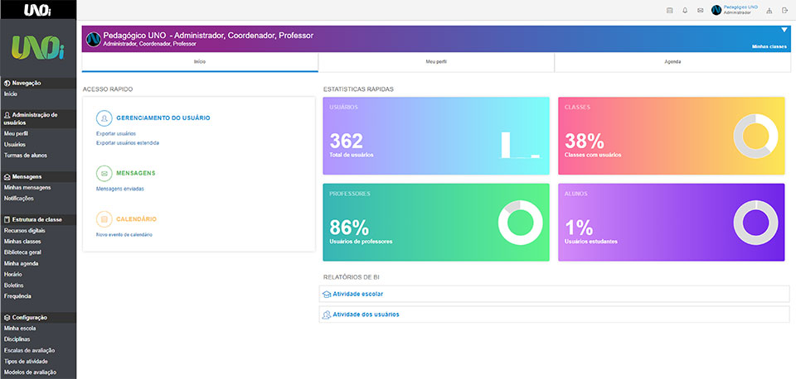Click the bar chart in Usuários card

[520, 145]
